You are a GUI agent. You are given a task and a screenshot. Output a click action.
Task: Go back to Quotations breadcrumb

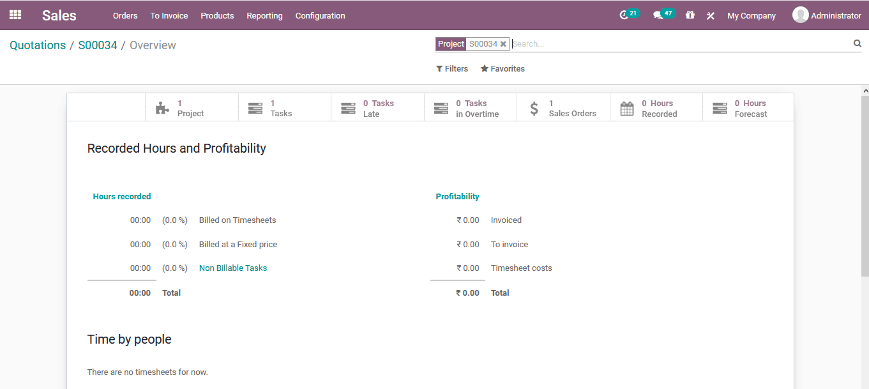tap(38, 45)
